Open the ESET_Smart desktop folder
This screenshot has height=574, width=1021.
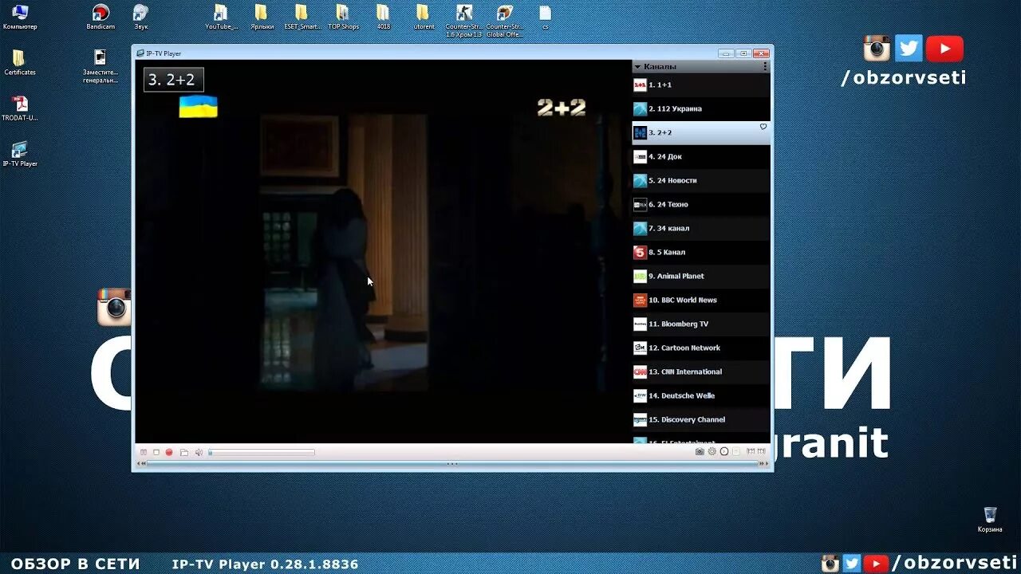click(x=302, y=17)
